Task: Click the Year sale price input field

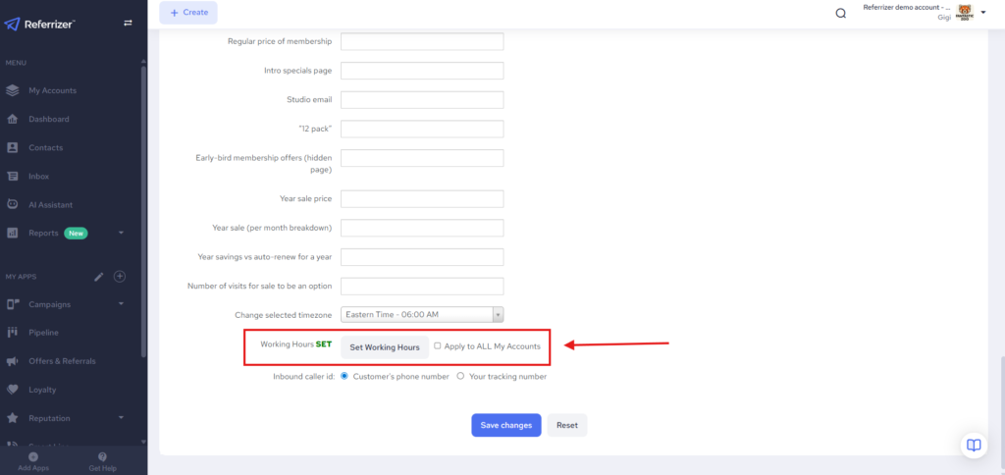Action: click(x=422, y=199)
